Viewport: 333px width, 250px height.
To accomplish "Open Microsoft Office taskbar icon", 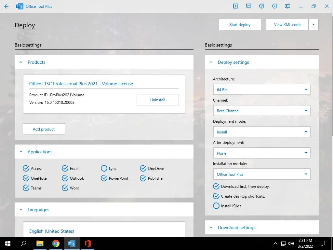I will pos(87,243).
